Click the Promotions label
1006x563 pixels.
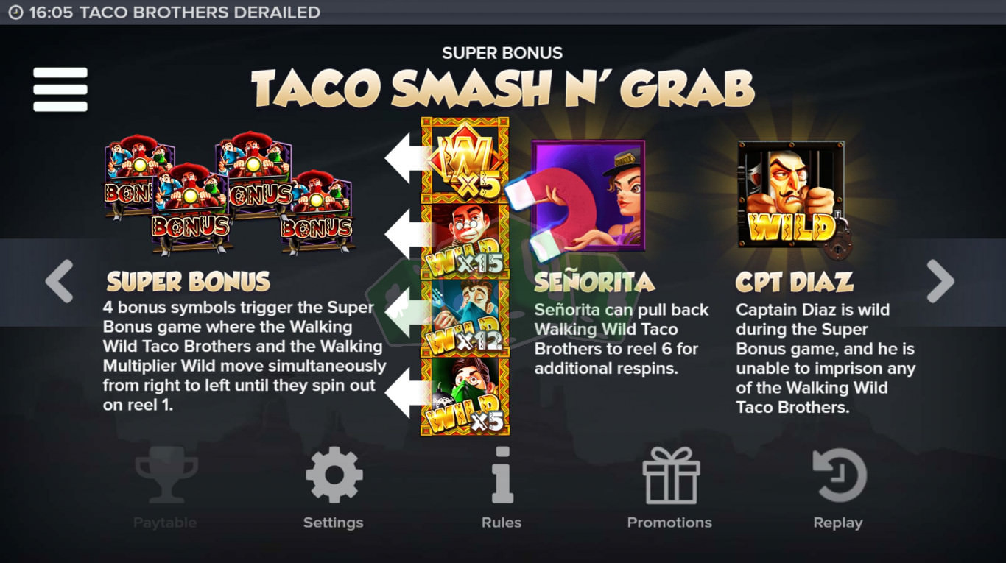point(669,523)
